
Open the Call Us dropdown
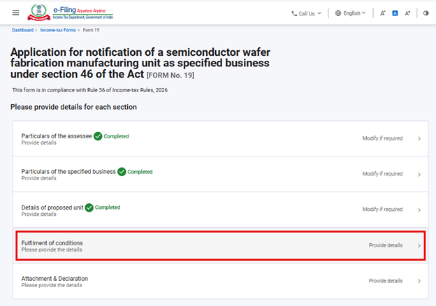pyautogui.click(x=306, y=13)
